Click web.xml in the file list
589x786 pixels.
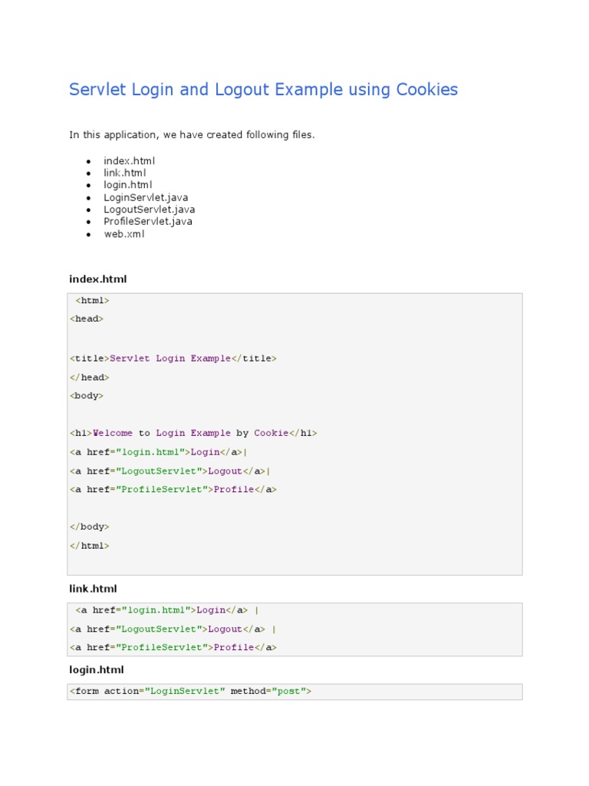(x=123, y=234)
